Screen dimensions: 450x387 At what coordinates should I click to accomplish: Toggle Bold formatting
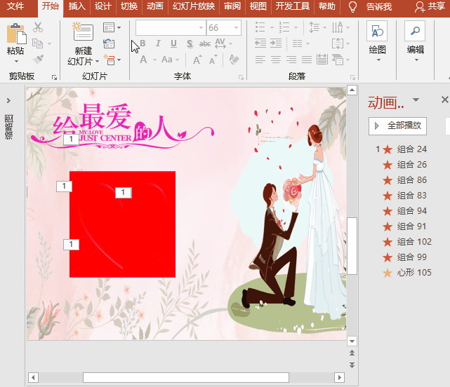click(143, 43)
